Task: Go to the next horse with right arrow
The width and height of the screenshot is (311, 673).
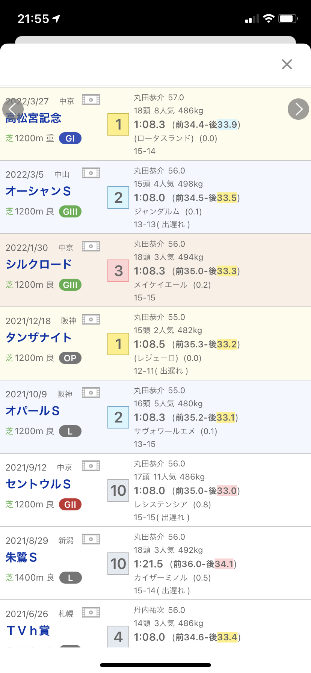Action: (x=298, y=109)
